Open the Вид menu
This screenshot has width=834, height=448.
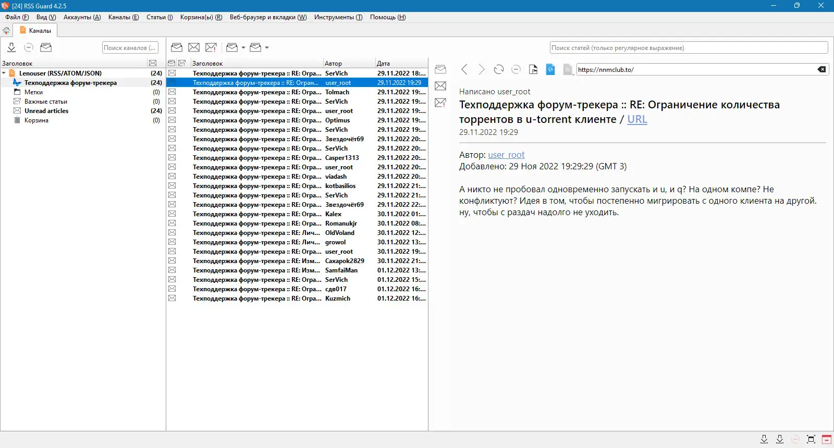[x=46, y=17]
